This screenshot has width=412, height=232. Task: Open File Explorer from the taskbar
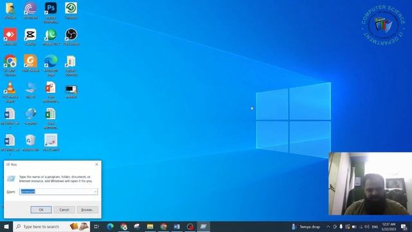coord(150,226)
